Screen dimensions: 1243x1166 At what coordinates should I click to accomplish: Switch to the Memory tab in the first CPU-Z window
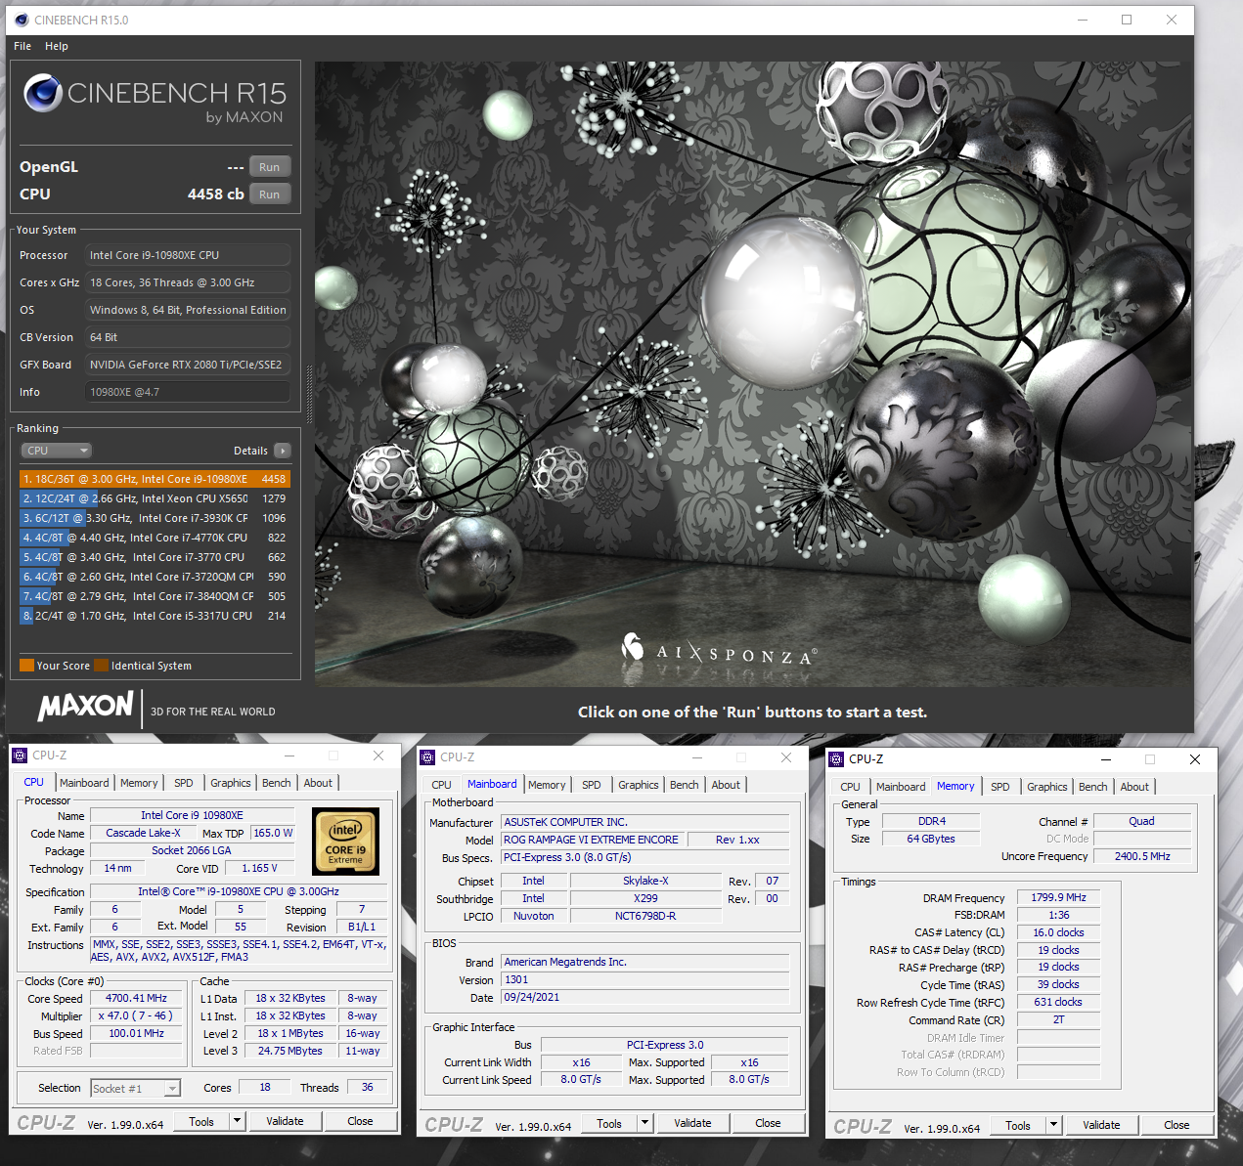[x=139, y=783]
